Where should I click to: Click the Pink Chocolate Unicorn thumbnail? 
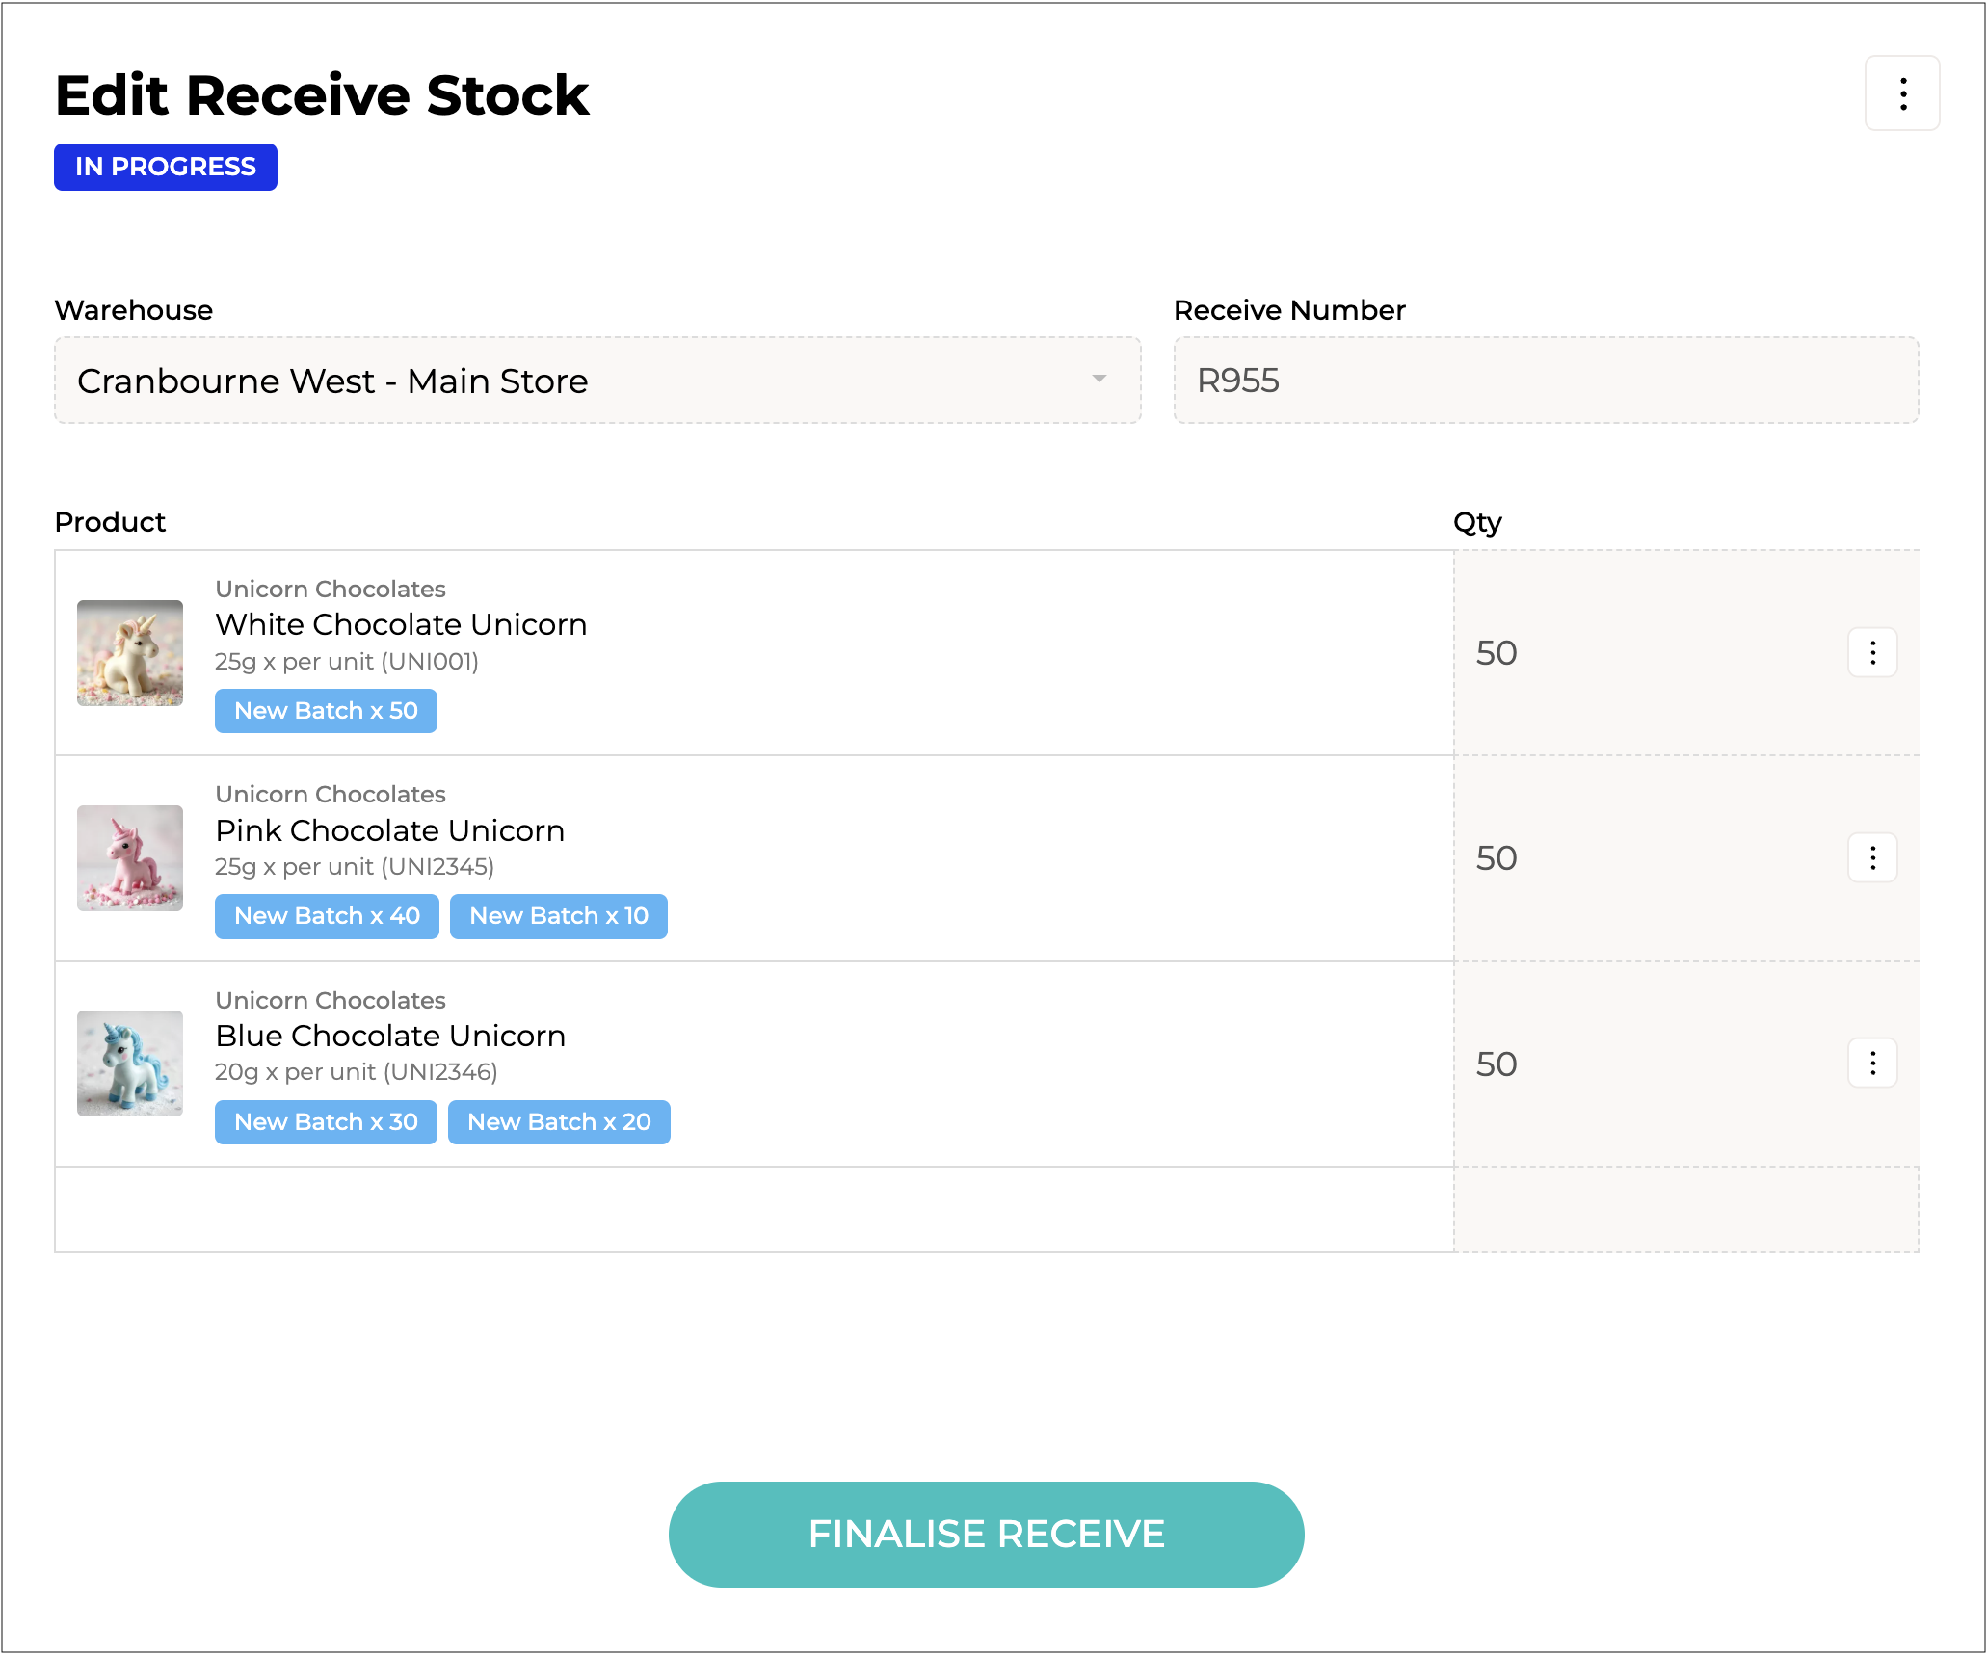click(130, 858)
